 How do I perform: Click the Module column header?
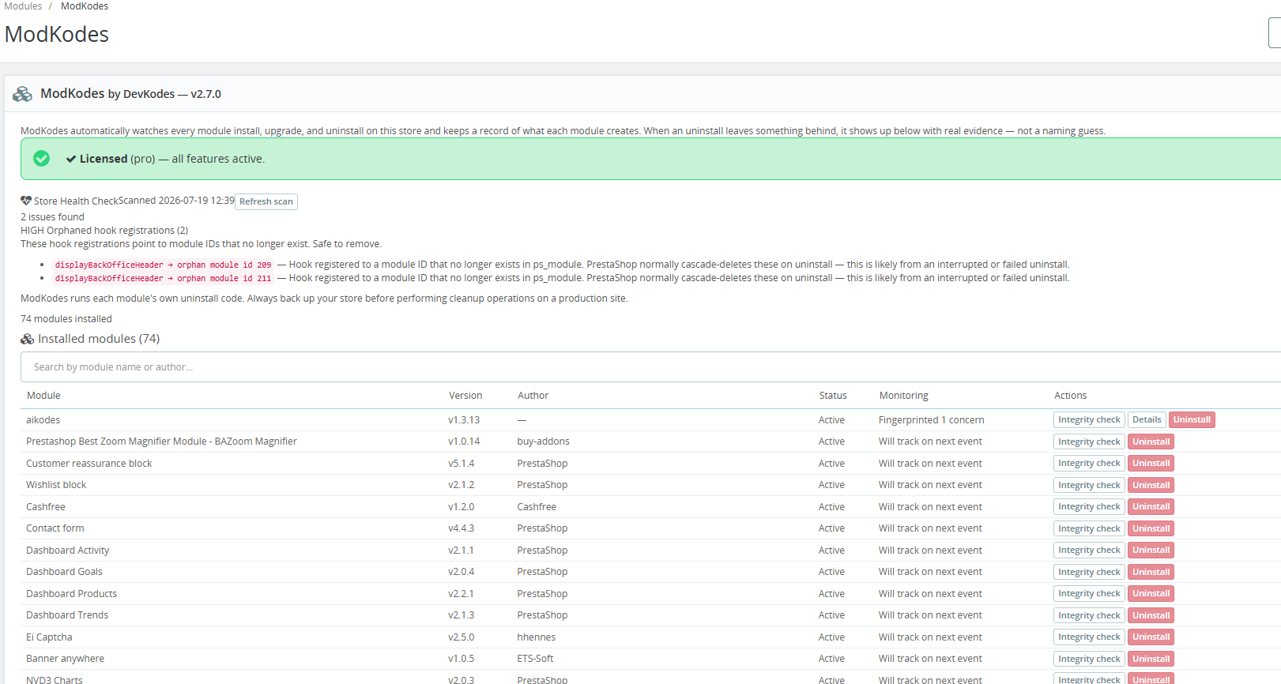click(43, 396)
